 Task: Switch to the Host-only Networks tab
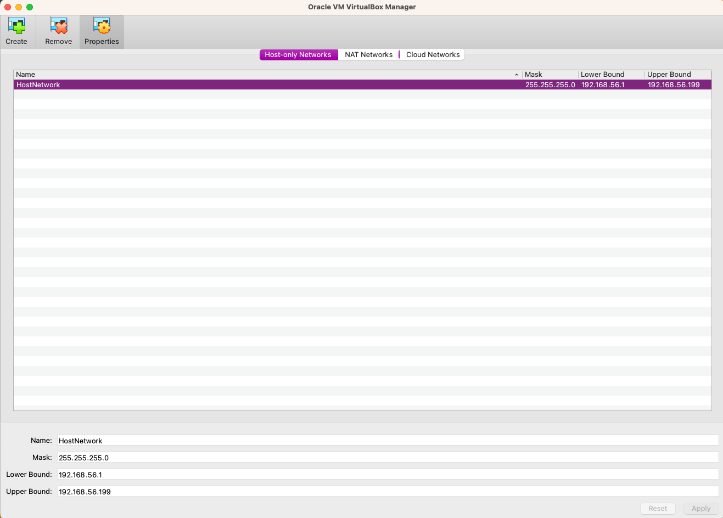coord(298,55)
